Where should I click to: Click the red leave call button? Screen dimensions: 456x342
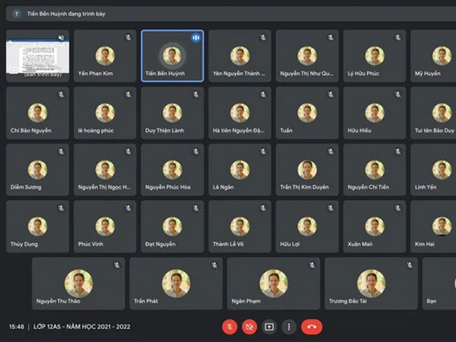tap(312, 327)
